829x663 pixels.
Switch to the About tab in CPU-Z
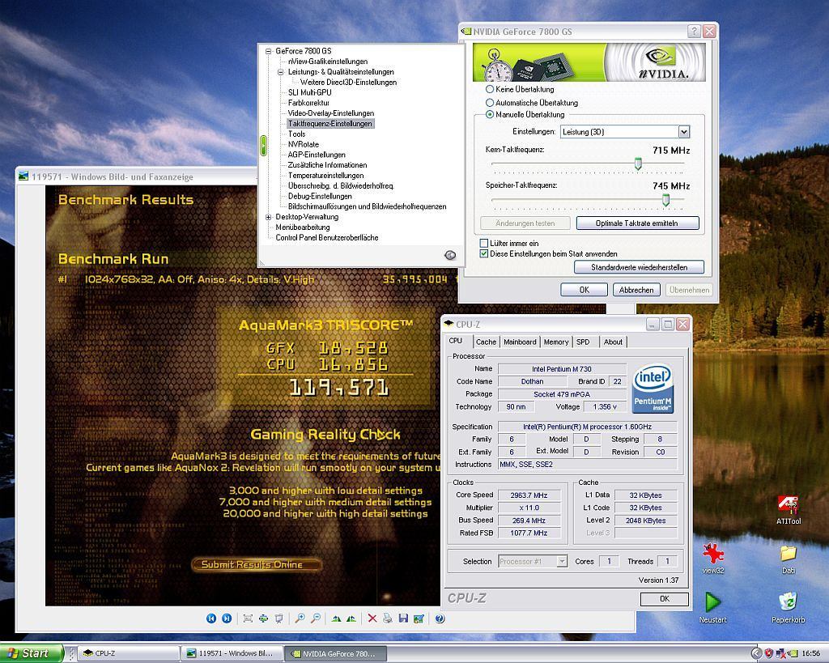(613, 342)
